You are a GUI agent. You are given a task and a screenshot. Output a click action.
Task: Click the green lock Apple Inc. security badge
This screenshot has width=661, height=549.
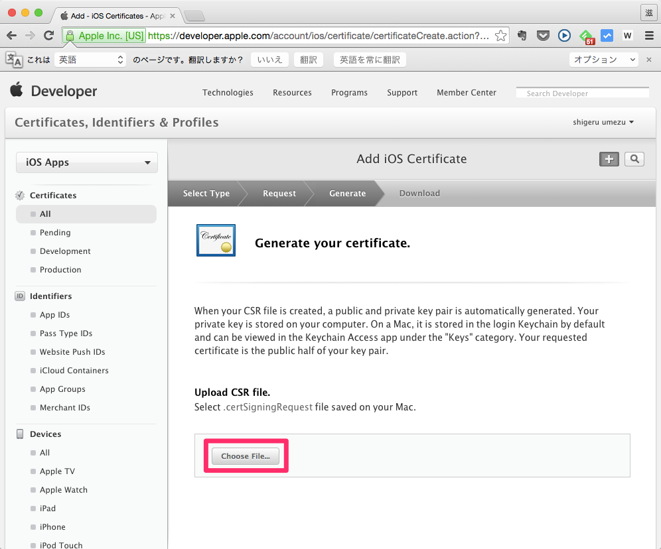(x=105, y=36)
